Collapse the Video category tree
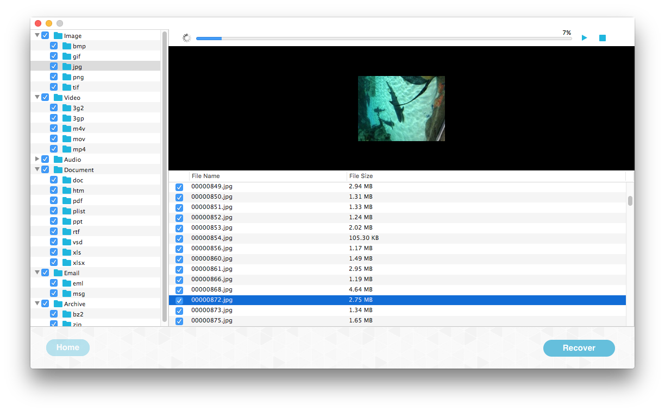Image resolution: width=665 pixels, height=412 pixels. pyautogui.click(x=37, y=98)
